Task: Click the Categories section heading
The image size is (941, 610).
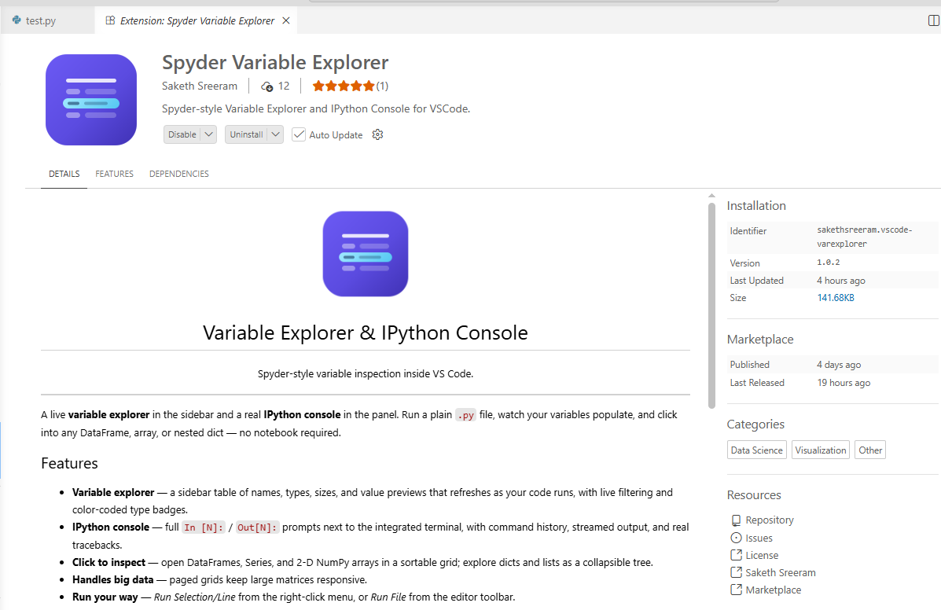Action: point(755,424)
